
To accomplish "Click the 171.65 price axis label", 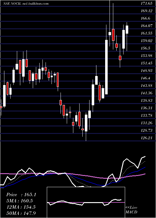I will click(146, 4).
